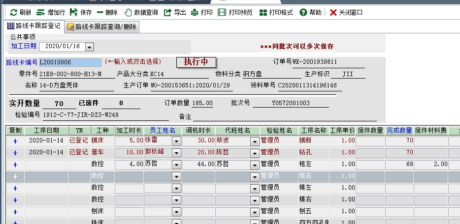Screen dimensions: 460x224
Task: Copy the 普车 row with plus icon
Action: coord(15,153)
